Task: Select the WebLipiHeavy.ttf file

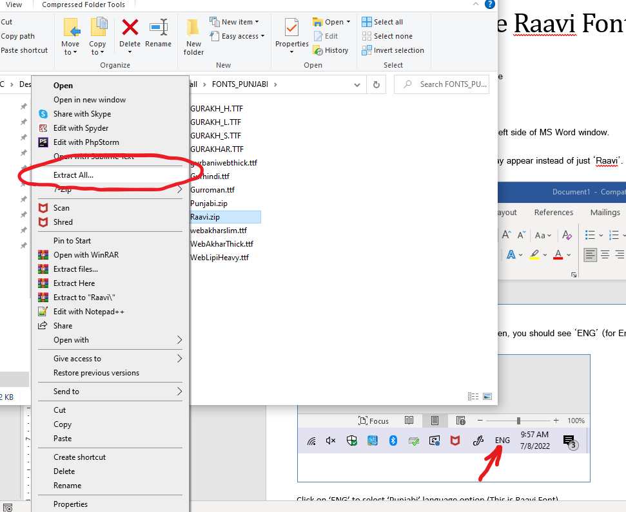Action: click(220, 258)
